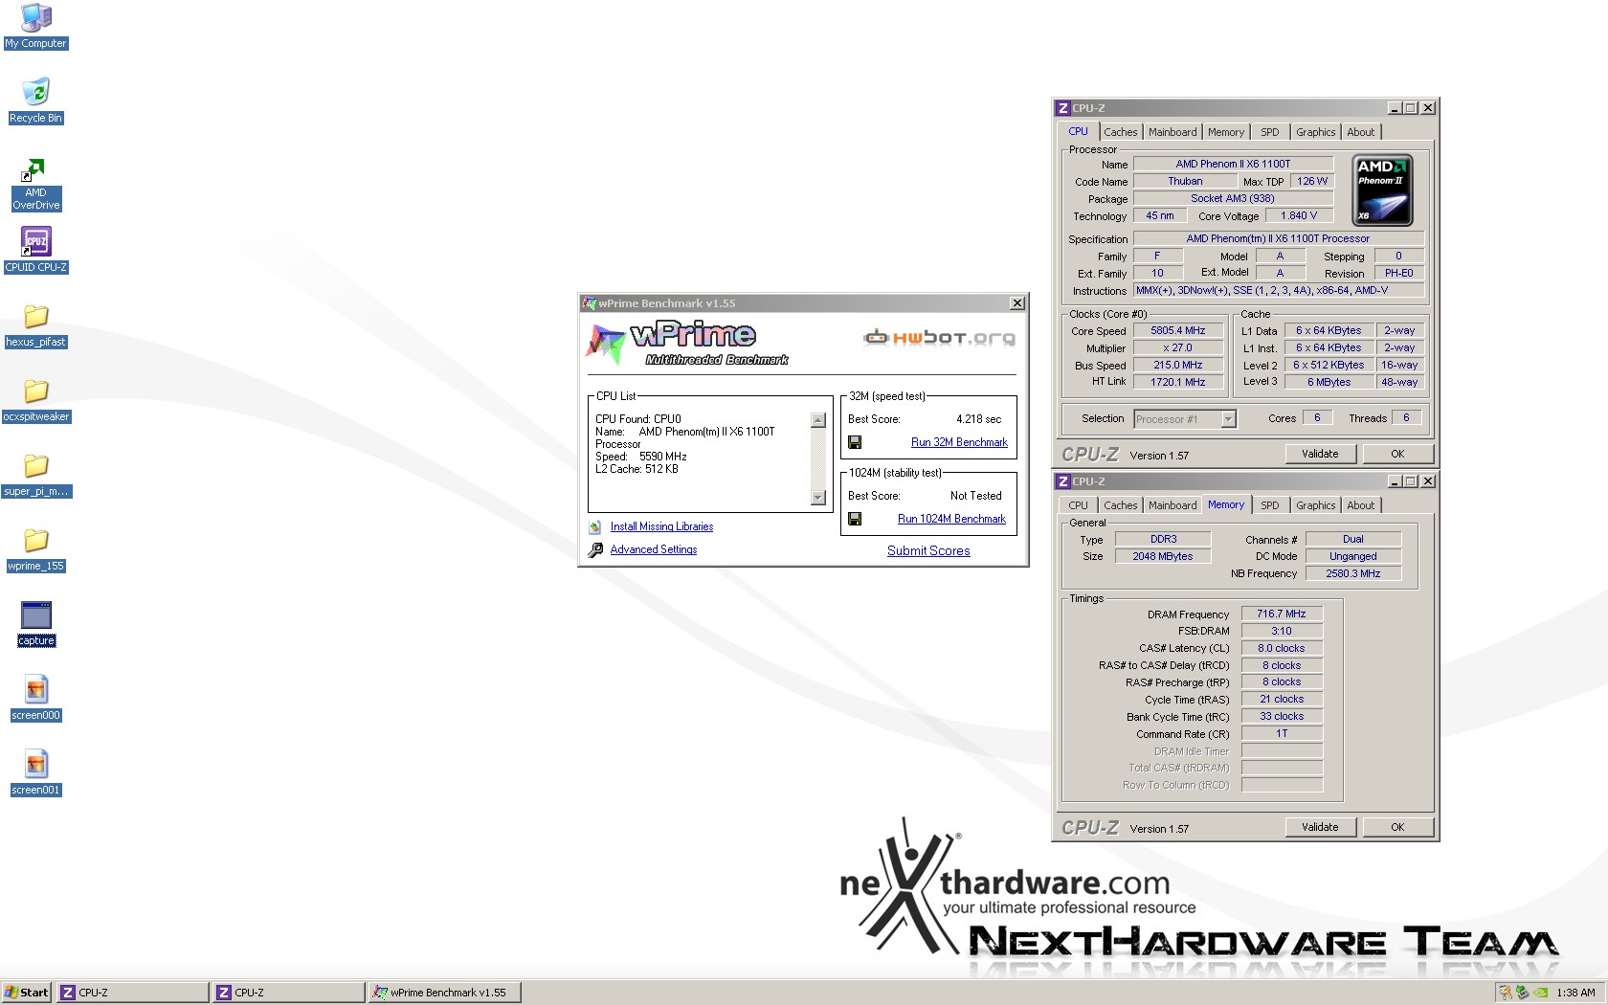Open About tab in lower CPU-Z window
1608x1005 pixels.
tap(1360, 505)
